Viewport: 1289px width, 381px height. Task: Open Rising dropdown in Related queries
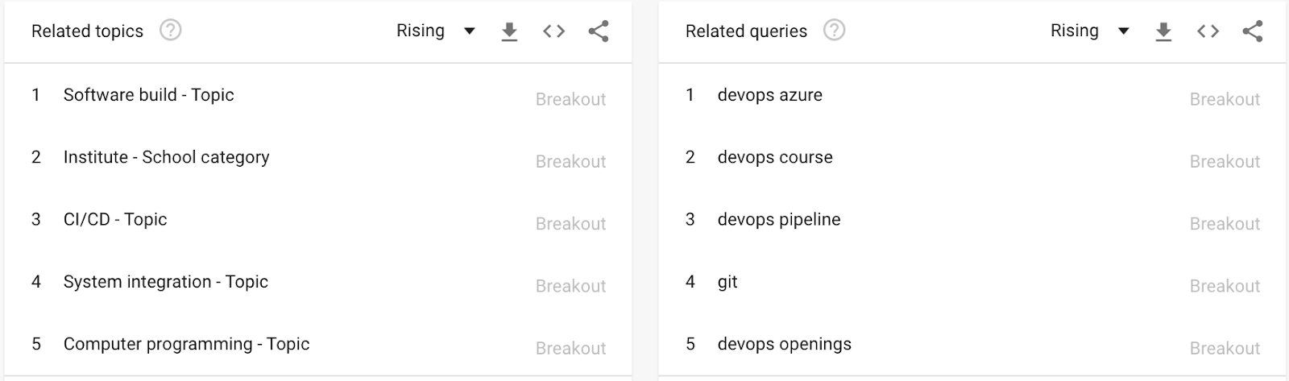pyautogui.click(x=1090, y=31)
